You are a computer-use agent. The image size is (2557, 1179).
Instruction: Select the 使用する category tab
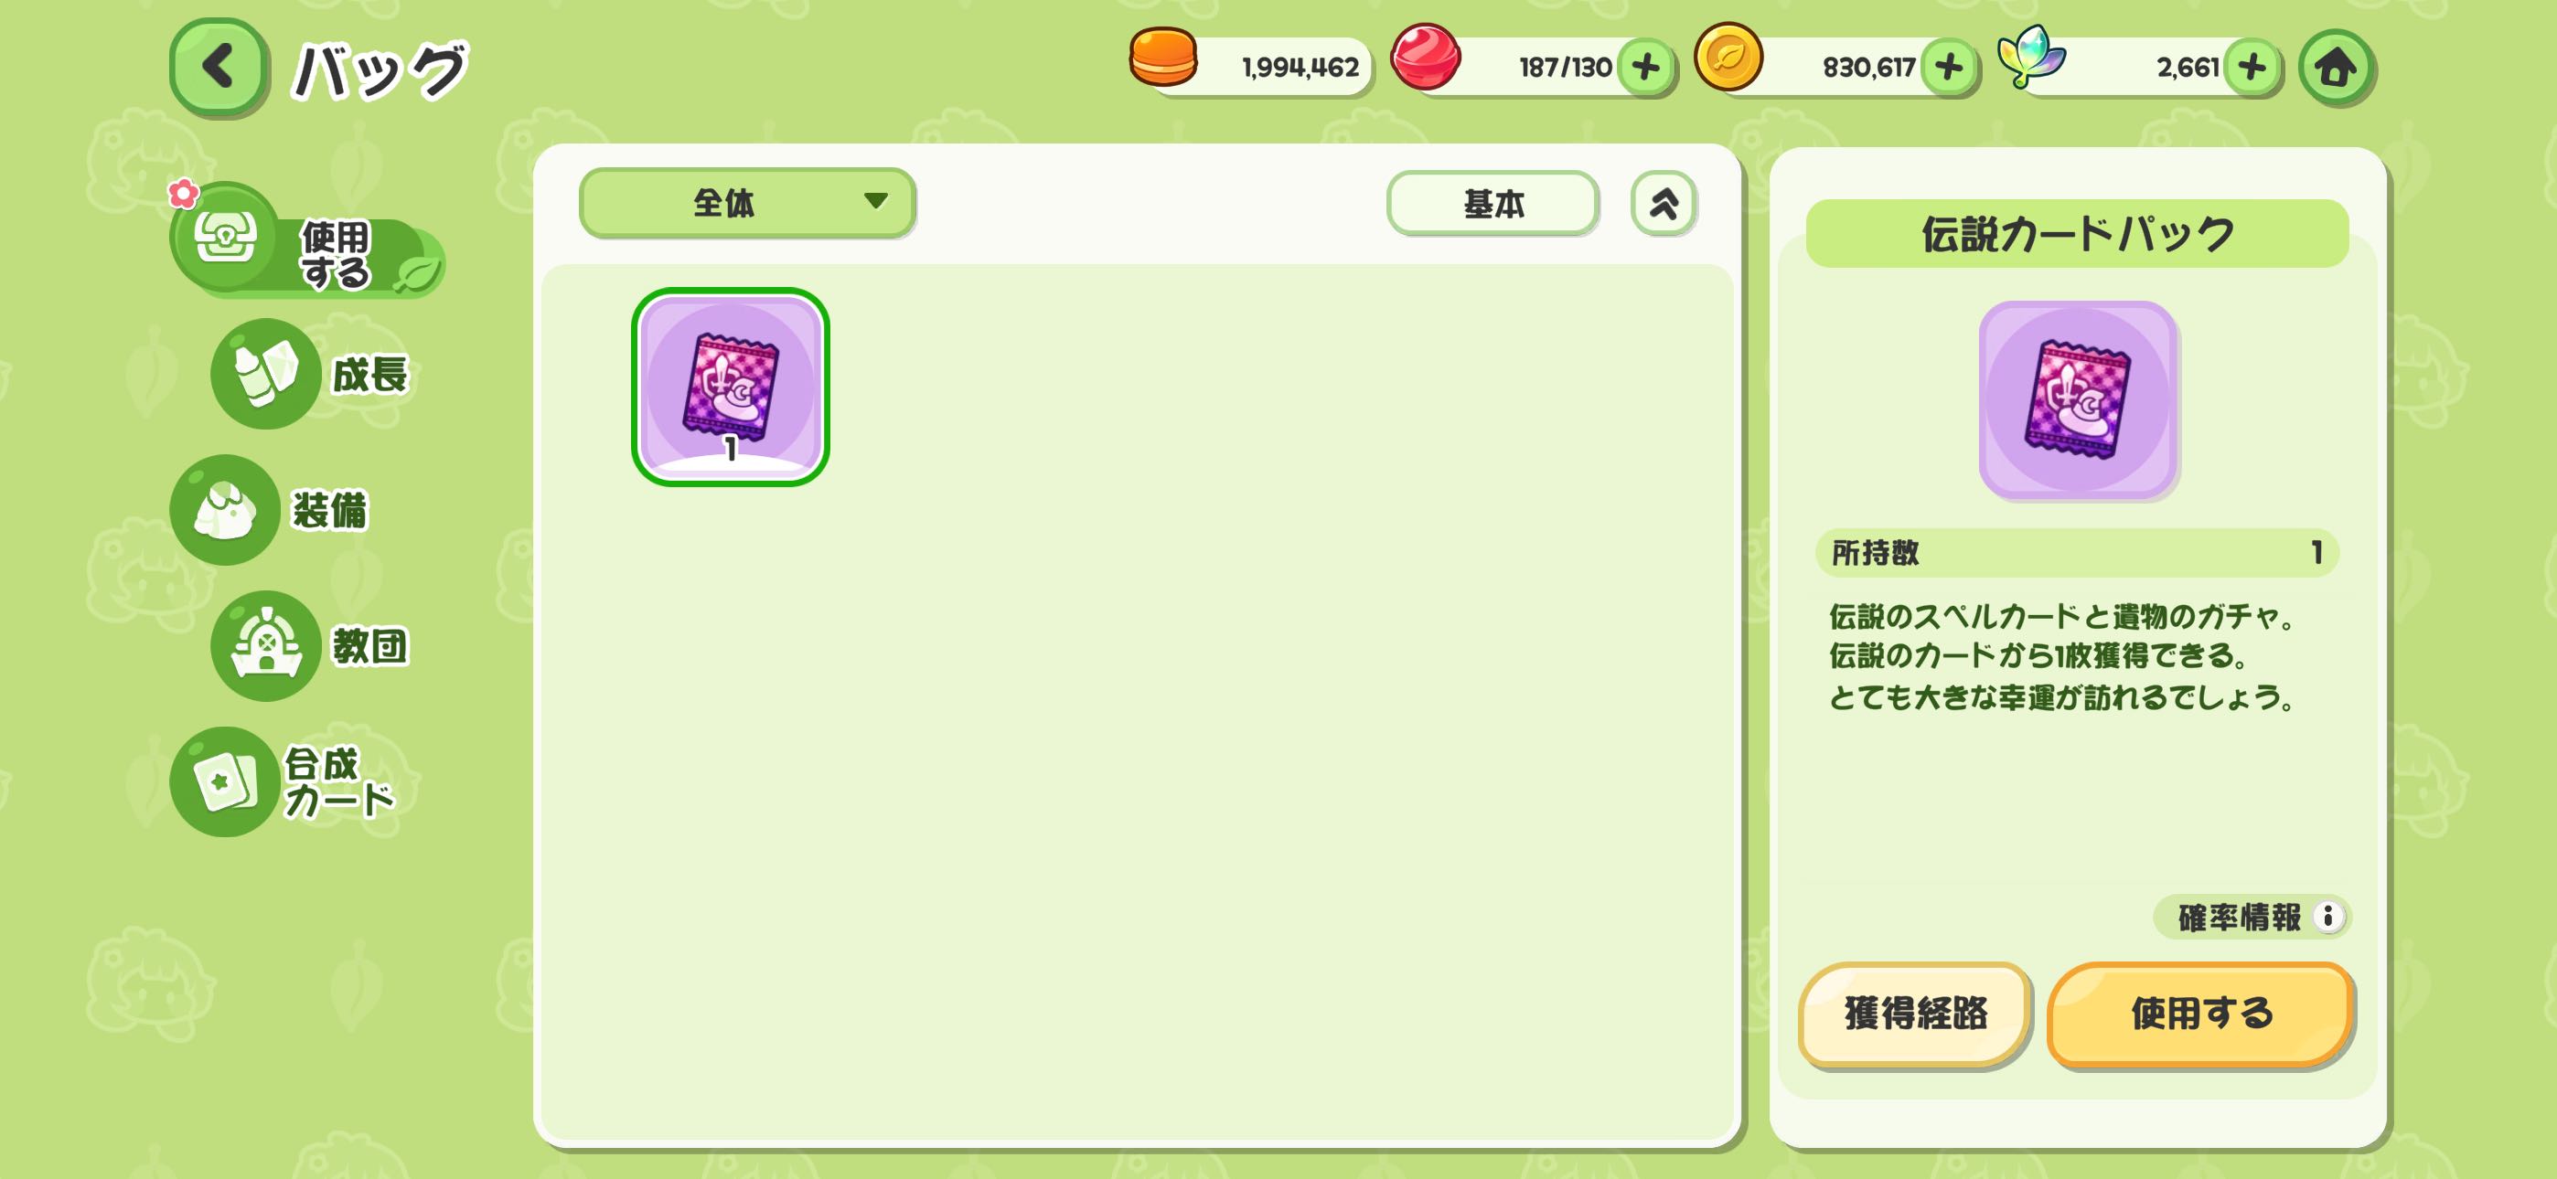click(306, 241)
